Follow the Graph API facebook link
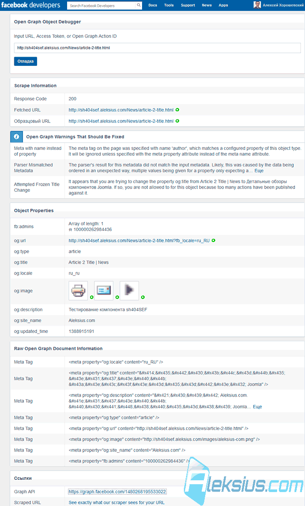The width and height of the screenshot is (305, 506). click(x=117, y=492)
